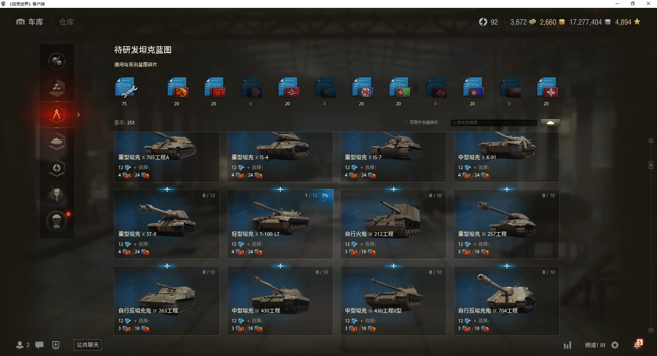The width and height of the screenshot is (657, 356).
Task: Focus the 按名称搜索 search field
Action: click(x=494, y=123)
